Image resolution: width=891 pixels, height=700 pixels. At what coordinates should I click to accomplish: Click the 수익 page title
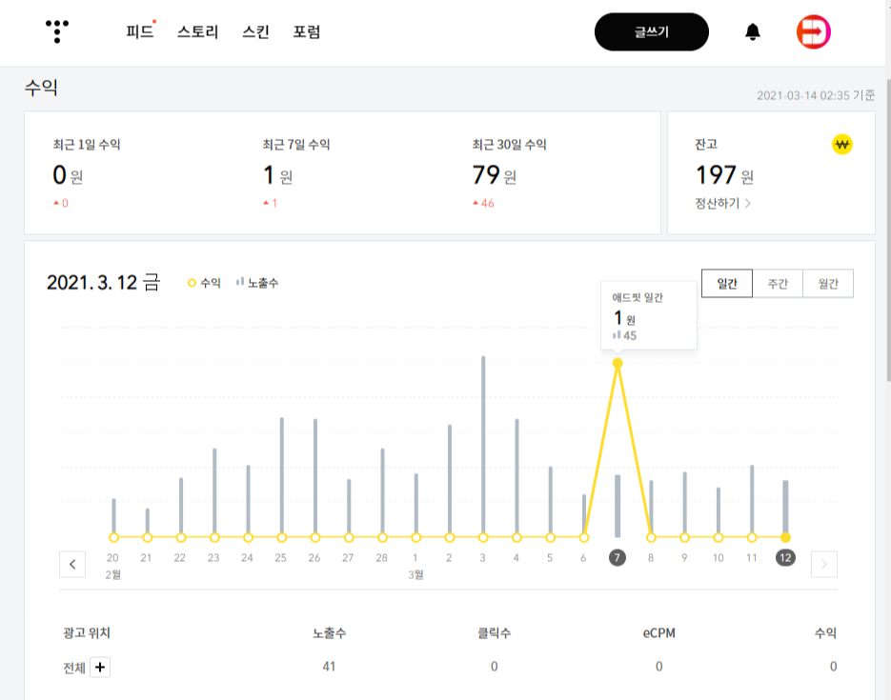pos(41,88)
